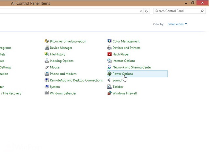Open Color Management link

coord(126,41)
